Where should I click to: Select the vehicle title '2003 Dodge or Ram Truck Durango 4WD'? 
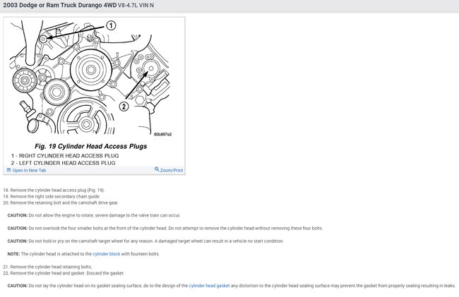[x=60, y=5]
